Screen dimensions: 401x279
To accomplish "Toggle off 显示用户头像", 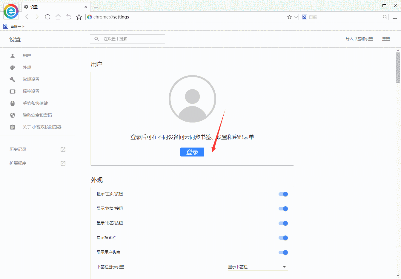I will (x=283, y=252).
